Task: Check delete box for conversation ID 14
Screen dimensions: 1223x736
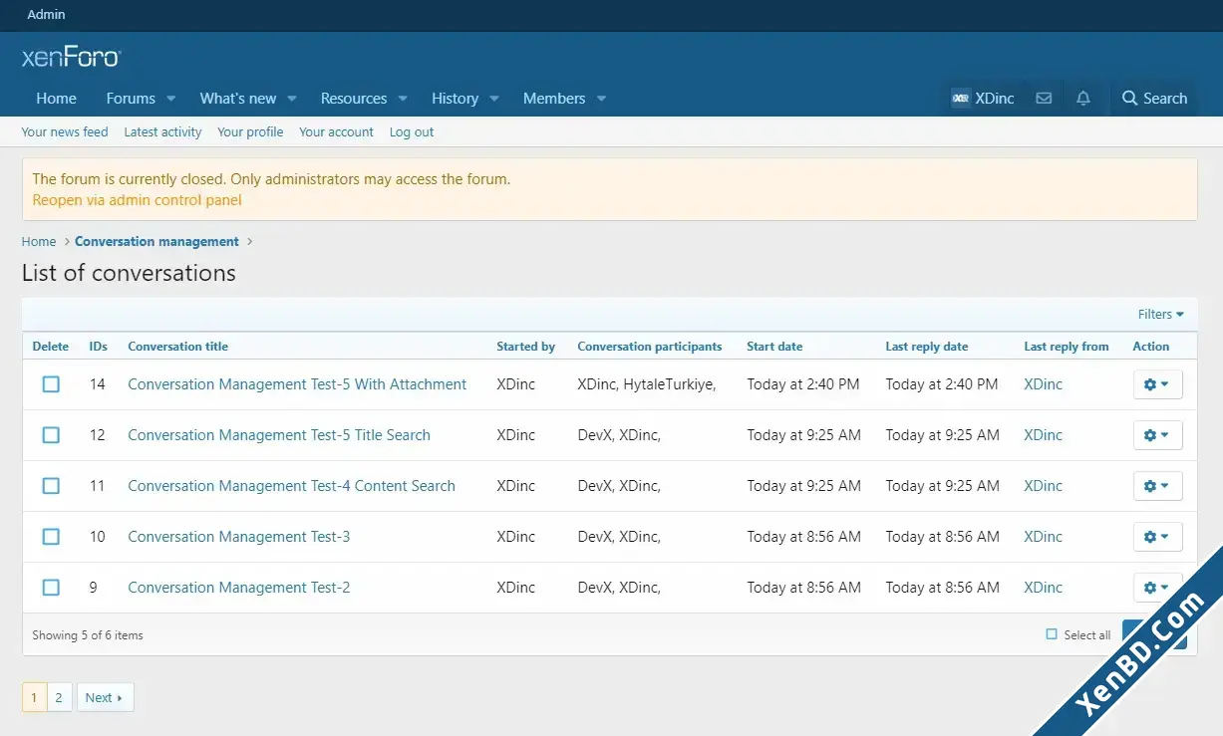Action: tap(51, 384)
